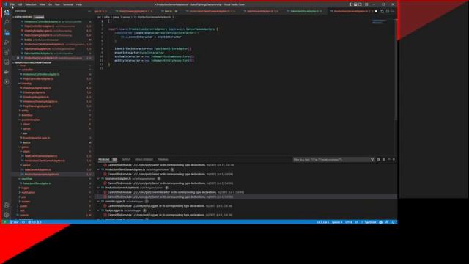The image size is (469, 264).
Task: Open the Edit menu
Action: 20,4
